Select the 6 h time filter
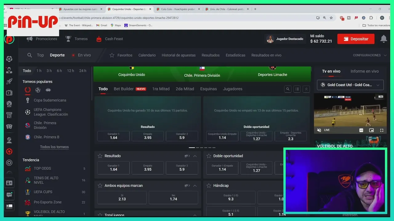Image resolution: width=394 pixels, height=221 pixels. pos(59,71)
